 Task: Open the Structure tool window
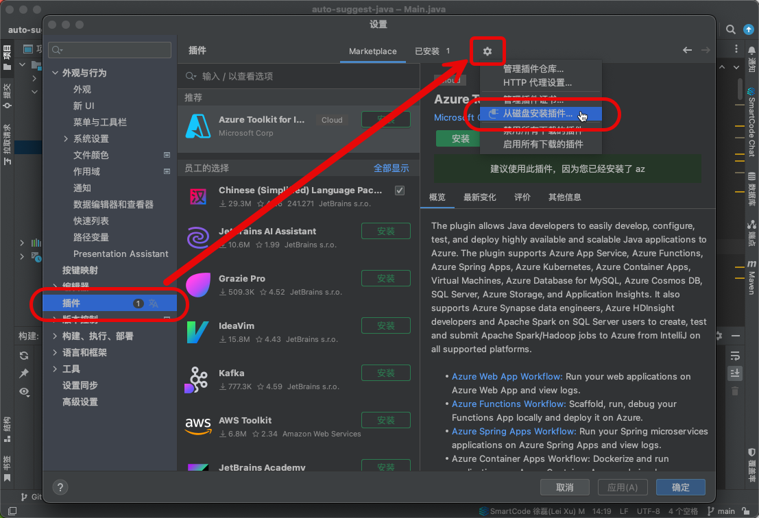(8, 430)
